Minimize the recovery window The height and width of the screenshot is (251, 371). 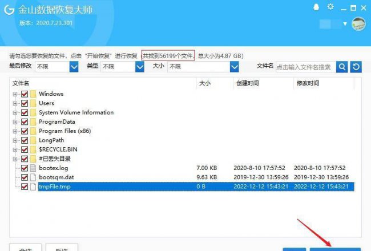pos(344,9)
